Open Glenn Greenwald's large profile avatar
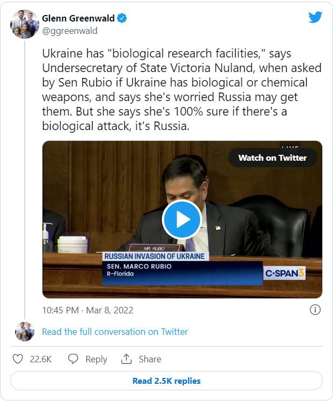The height and width of the screenshot is (401, 333). point(25,24)
